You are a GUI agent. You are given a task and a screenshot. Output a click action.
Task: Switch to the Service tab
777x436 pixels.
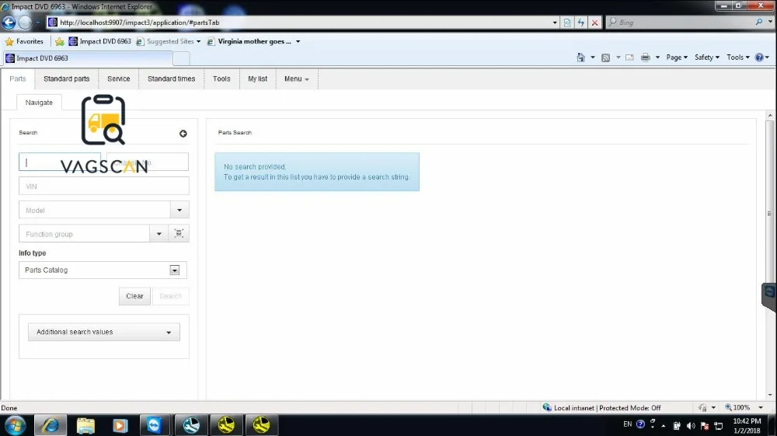118,78
